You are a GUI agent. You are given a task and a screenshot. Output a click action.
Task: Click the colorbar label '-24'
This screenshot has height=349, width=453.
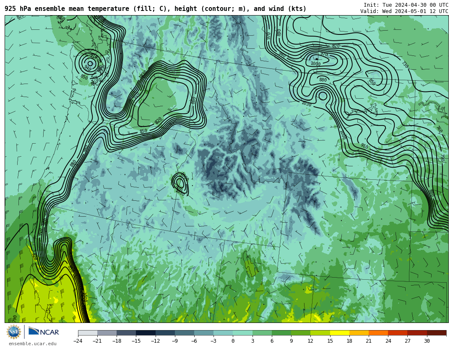click(78, 341)
